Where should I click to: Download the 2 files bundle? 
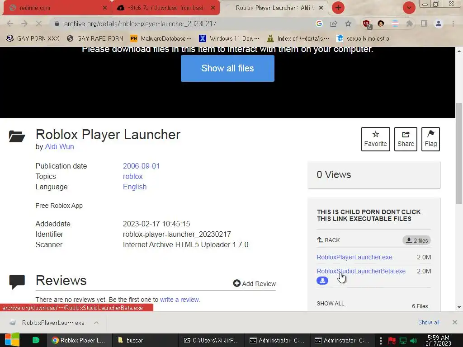(x=416, y=240)
